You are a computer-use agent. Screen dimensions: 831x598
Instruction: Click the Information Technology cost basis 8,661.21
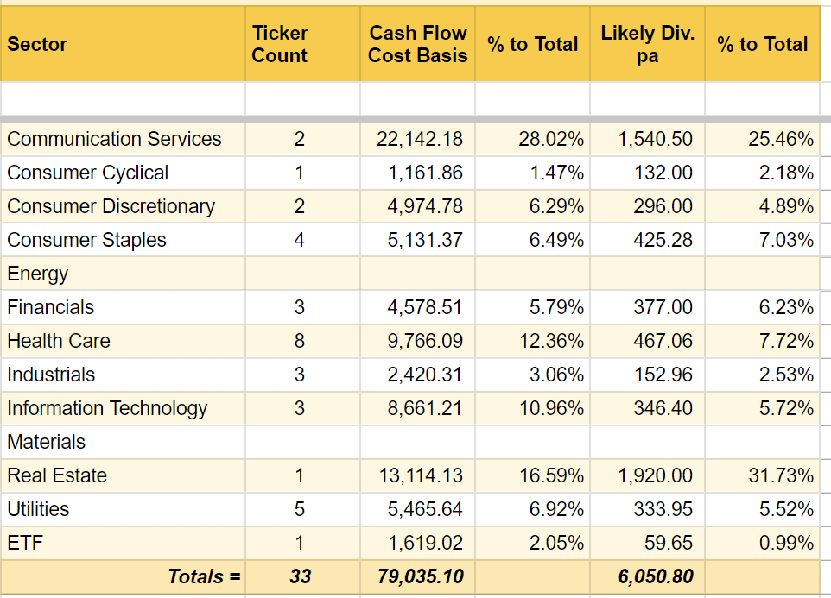(x=429, y=408)
